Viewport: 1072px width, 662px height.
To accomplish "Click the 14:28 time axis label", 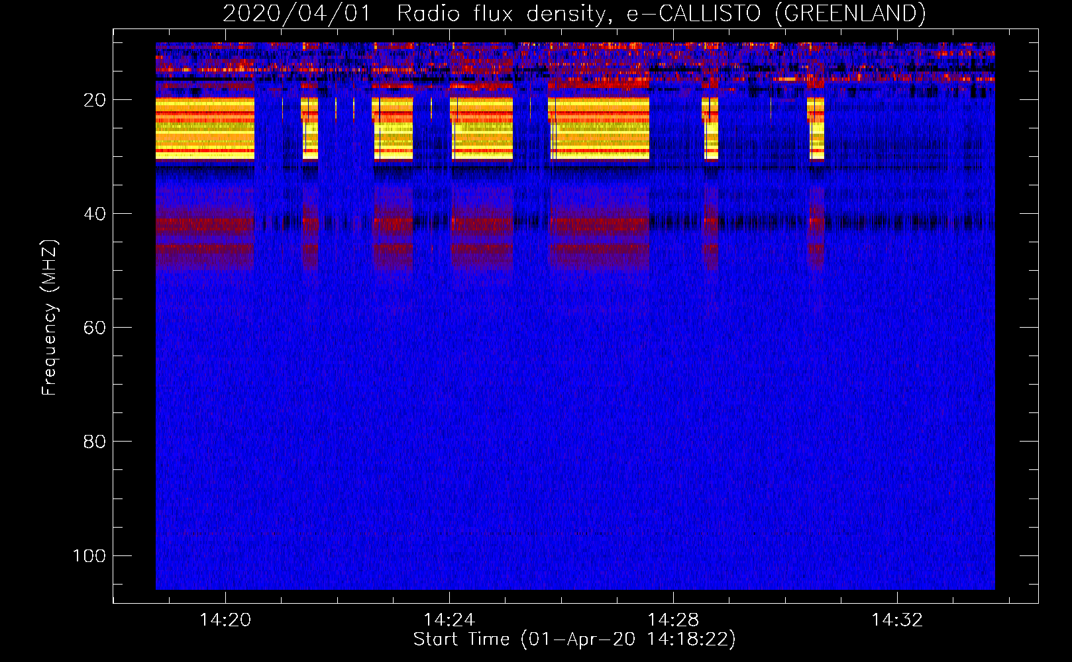I will (673, 620).
